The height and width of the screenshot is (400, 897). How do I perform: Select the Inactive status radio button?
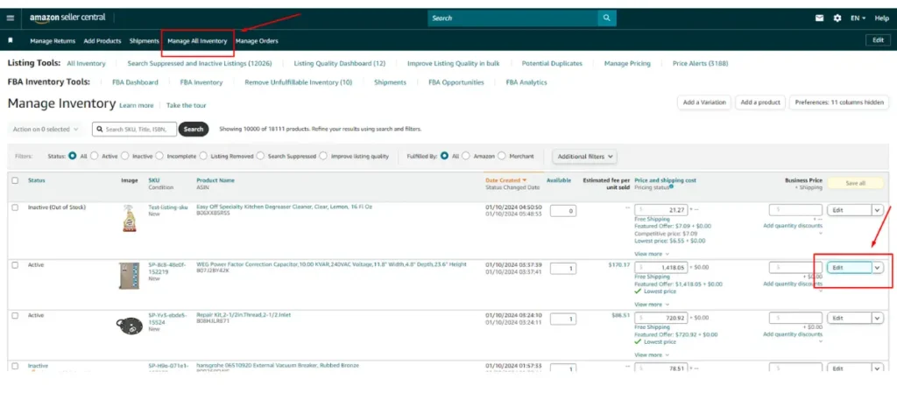tap(124, 156)
